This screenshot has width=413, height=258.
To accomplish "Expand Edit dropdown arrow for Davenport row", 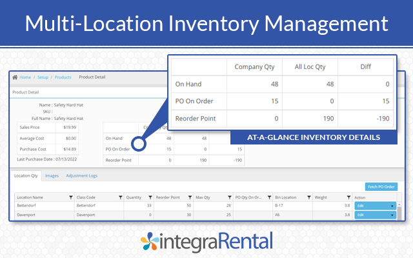I will (x=392, y=215).
